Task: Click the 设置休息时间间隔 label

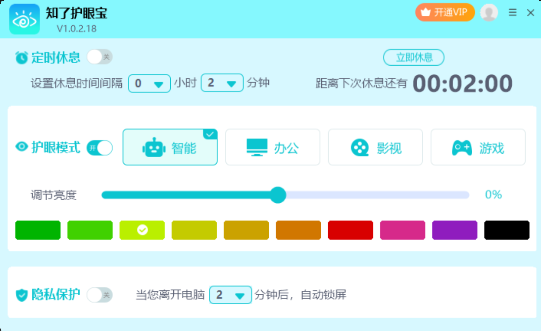Action: [x=77, y=83]
